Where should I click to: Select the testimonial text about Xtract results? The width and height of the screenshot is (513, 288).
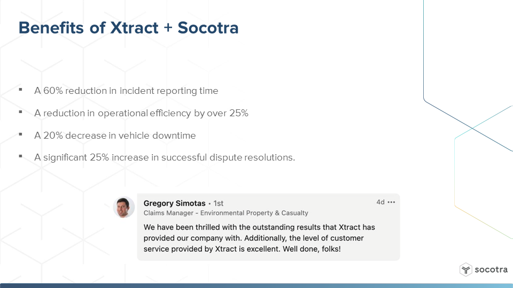point(259,238)
